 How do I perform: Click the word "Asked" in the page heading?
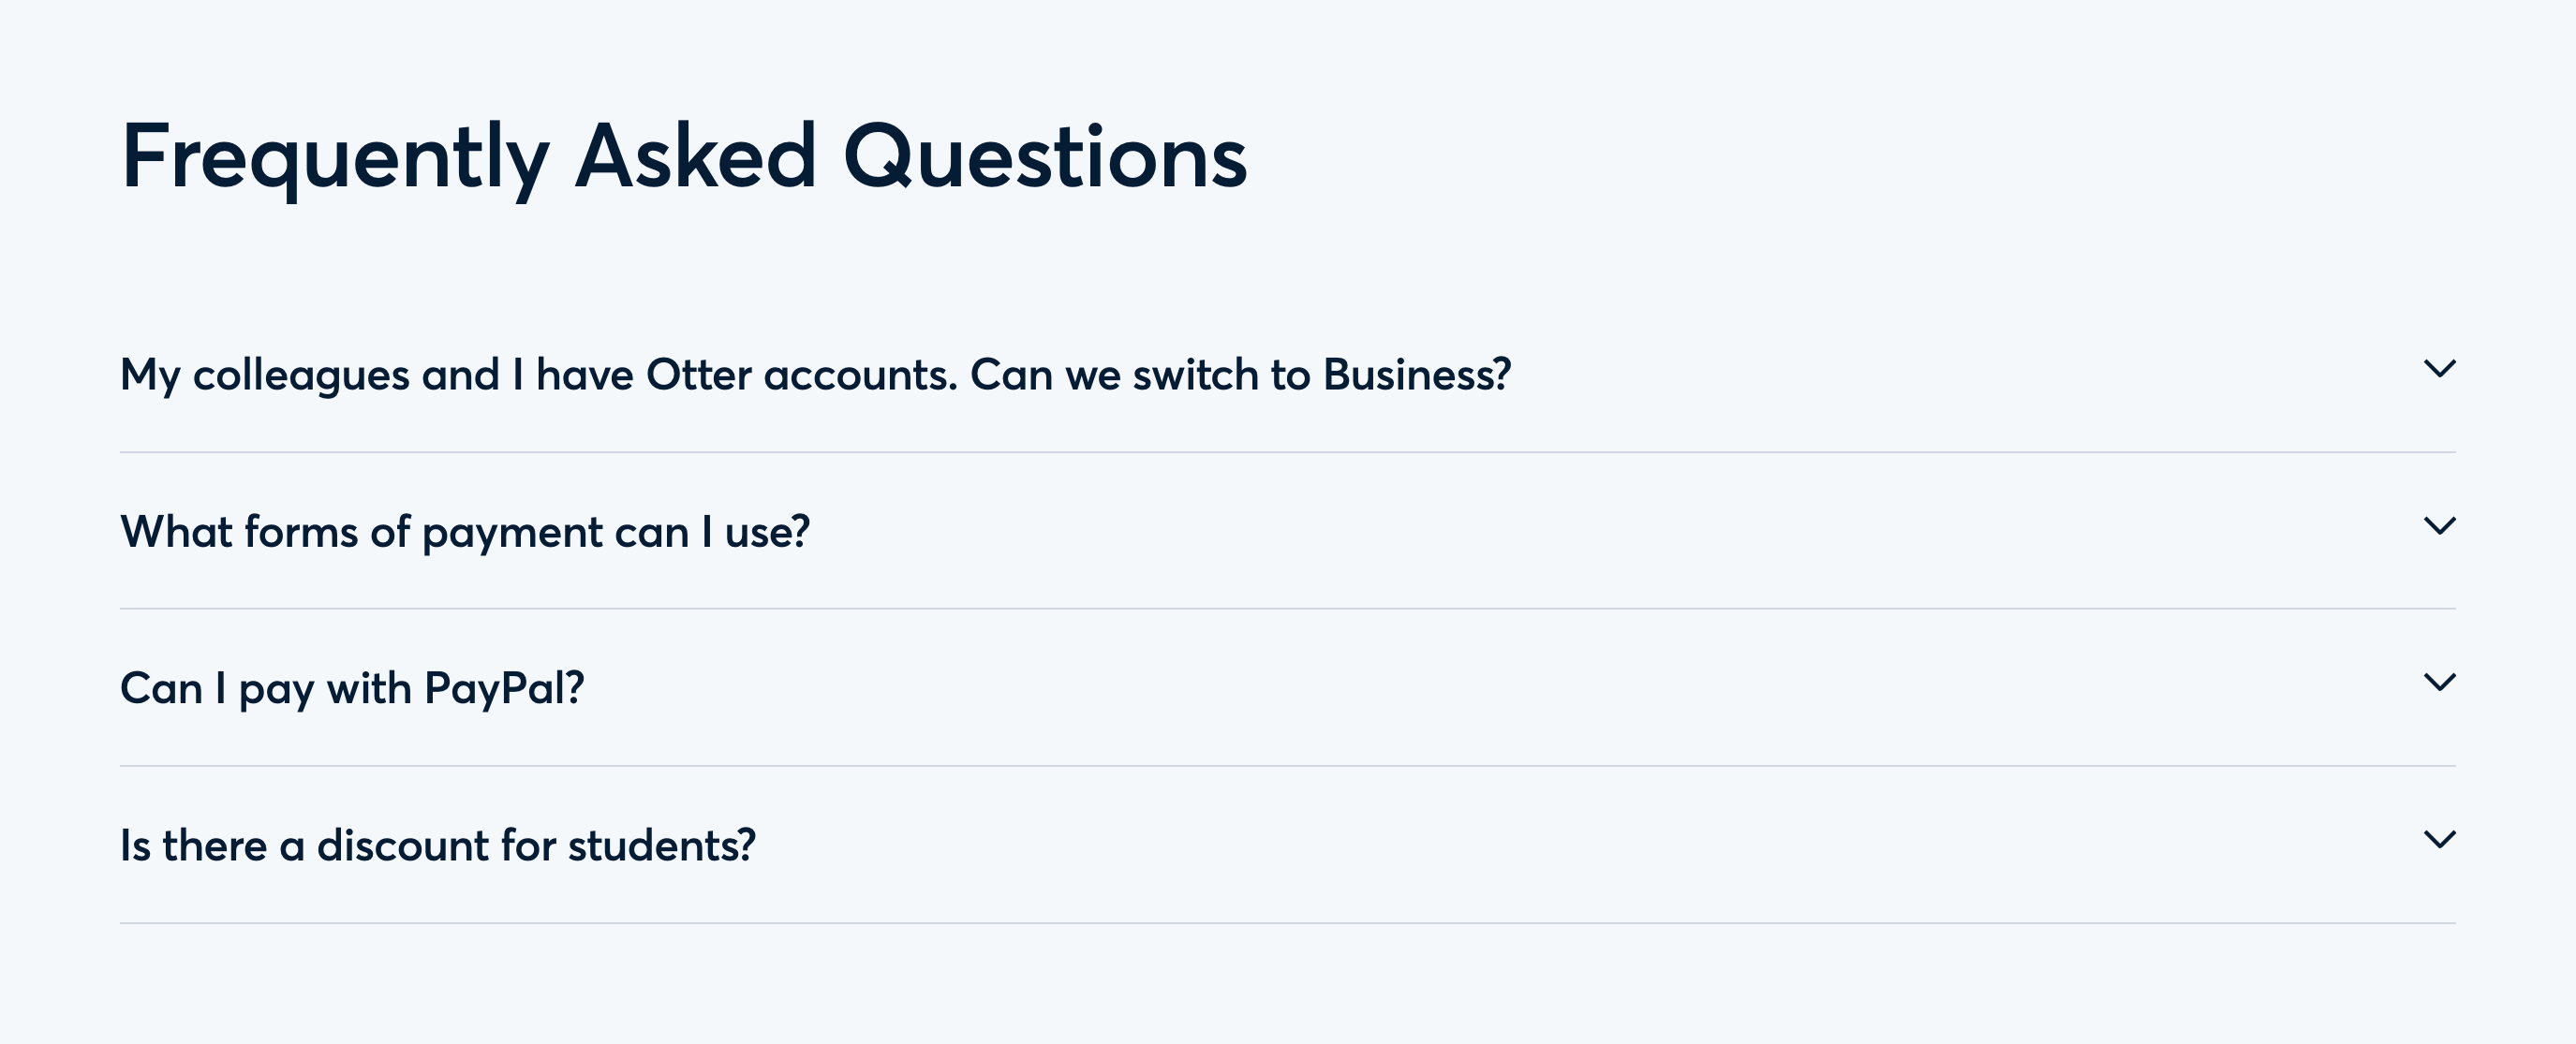pos(695,157)
